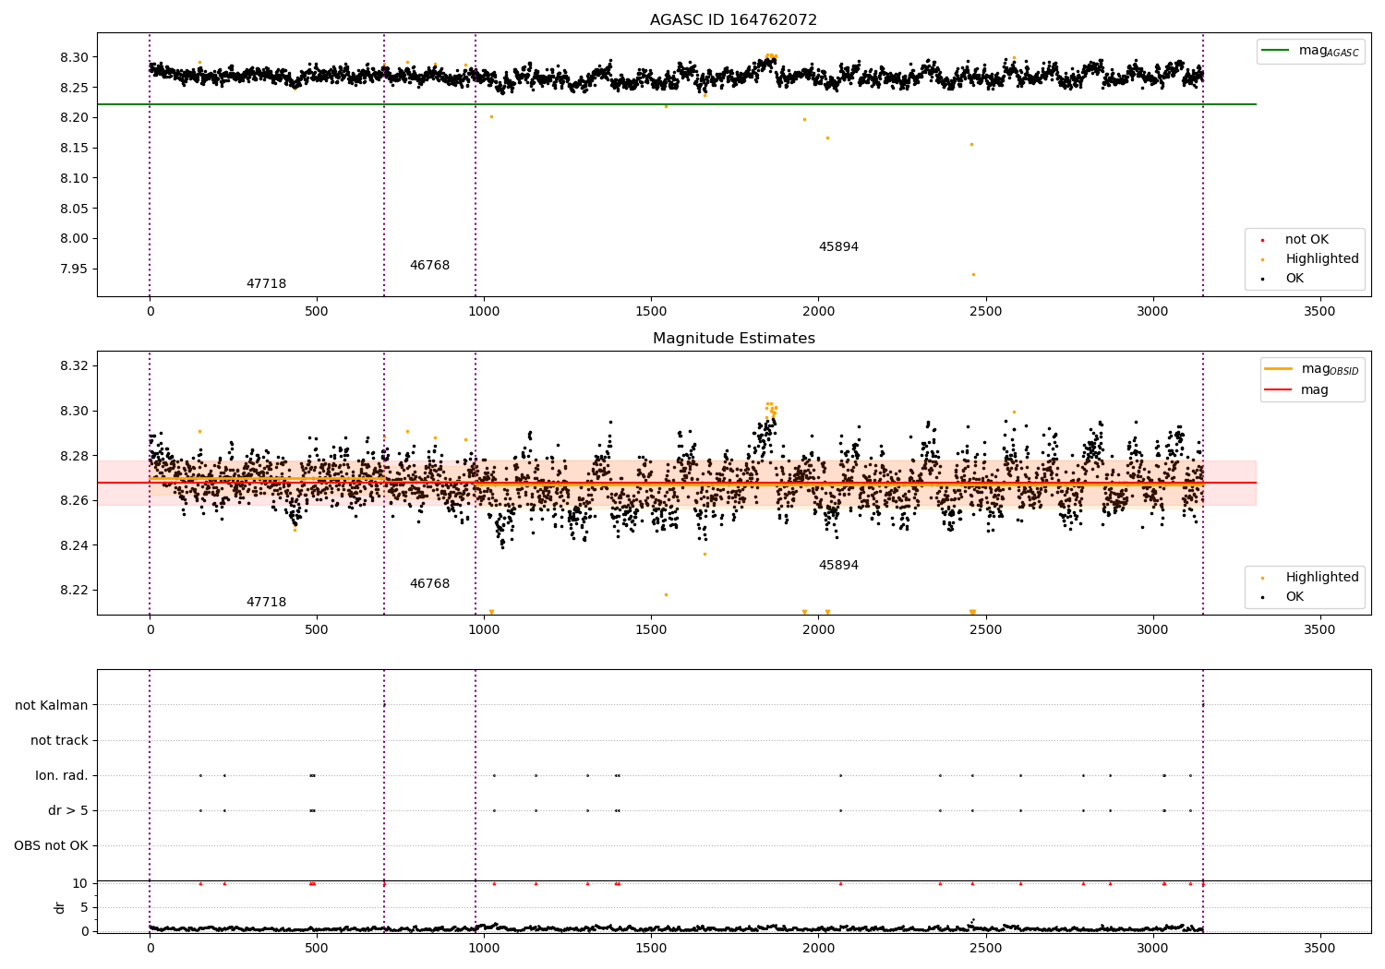Screen dimensions: 1385x969
Task: Click the 10 tick on the dr axis
Action: [80, 883]
